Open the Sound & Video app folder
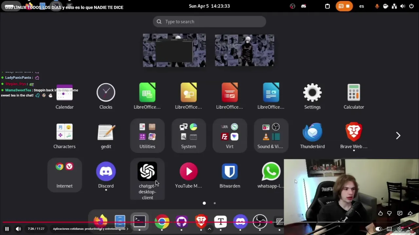 271,136
